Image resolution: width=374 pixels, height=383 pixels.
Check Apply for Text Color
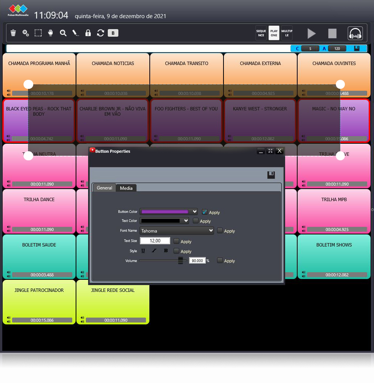pyautogui.click(x=196, y=221)
